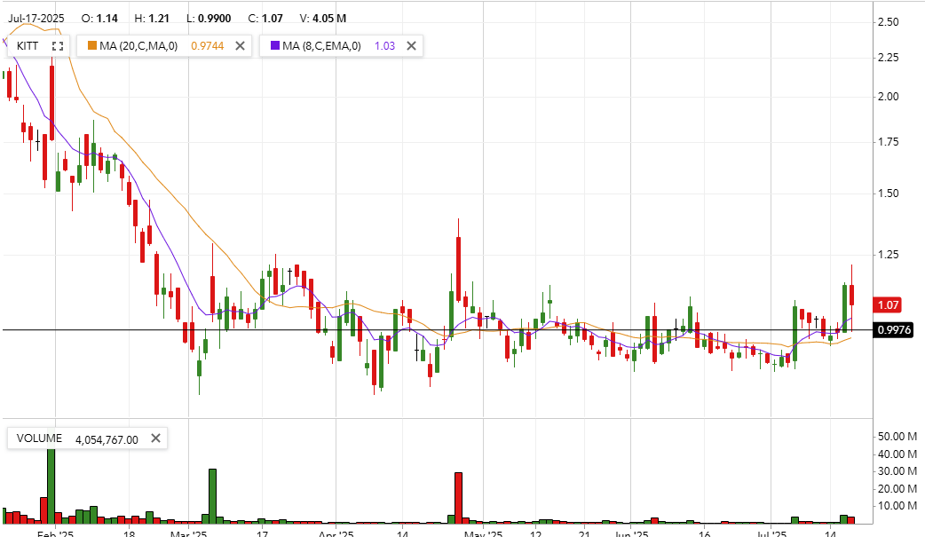The height and width of the screenshot is (537, 925).
Task: Click the Feb '25 date axis label
Action: click(x=55, y=533)
